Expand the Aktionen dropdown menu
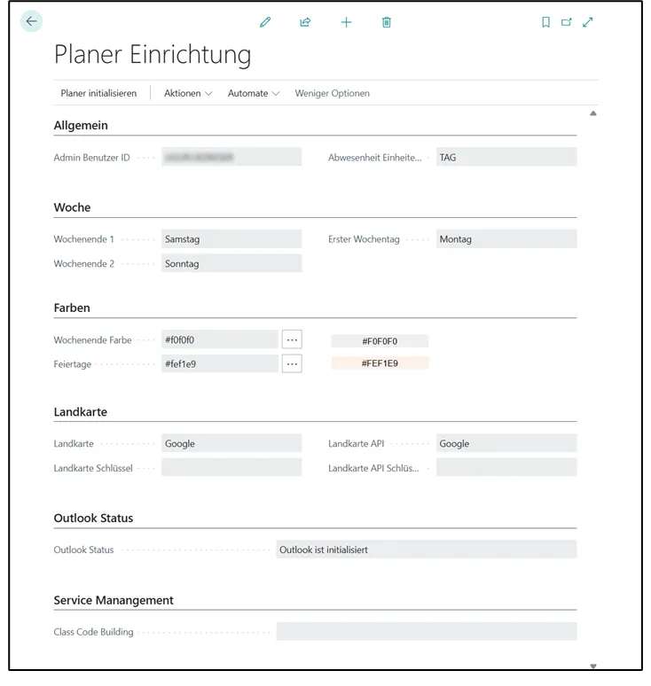 (188, 93)
